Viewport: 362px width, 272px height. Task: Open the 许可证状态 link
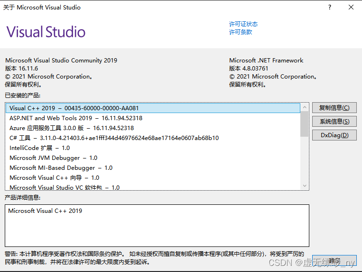click(x=243, y=24)
